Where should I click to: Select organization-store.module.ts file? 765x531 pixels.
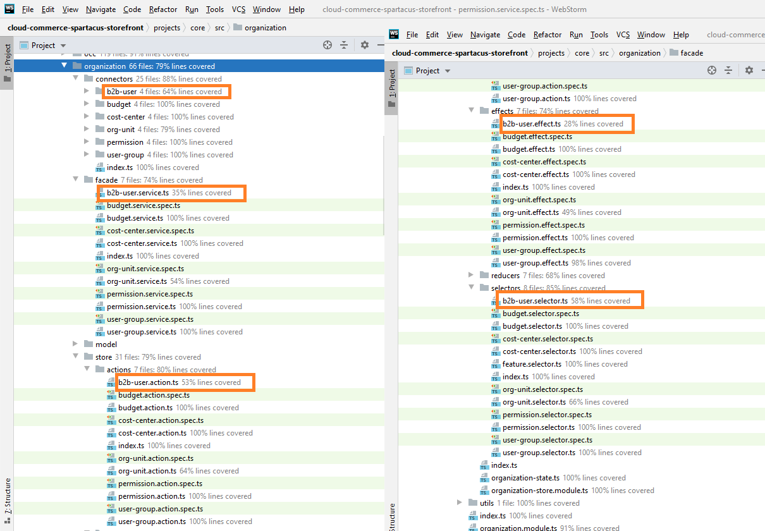coord(573,491)
